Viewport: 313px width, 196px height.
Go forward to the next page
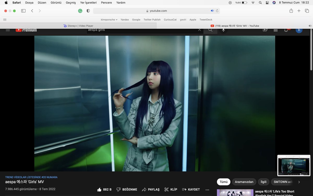(x=40, y=11)
